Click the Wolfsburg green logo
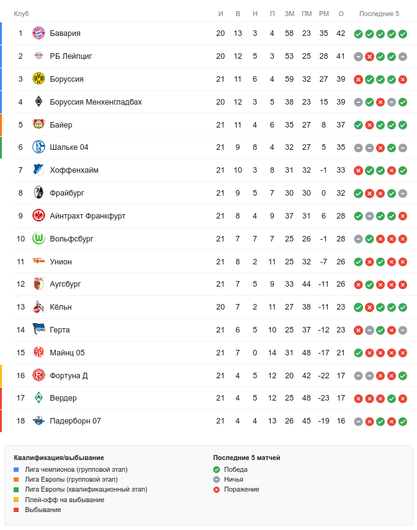This screenshot has height=530, width=417. click(x=39, y=239)
